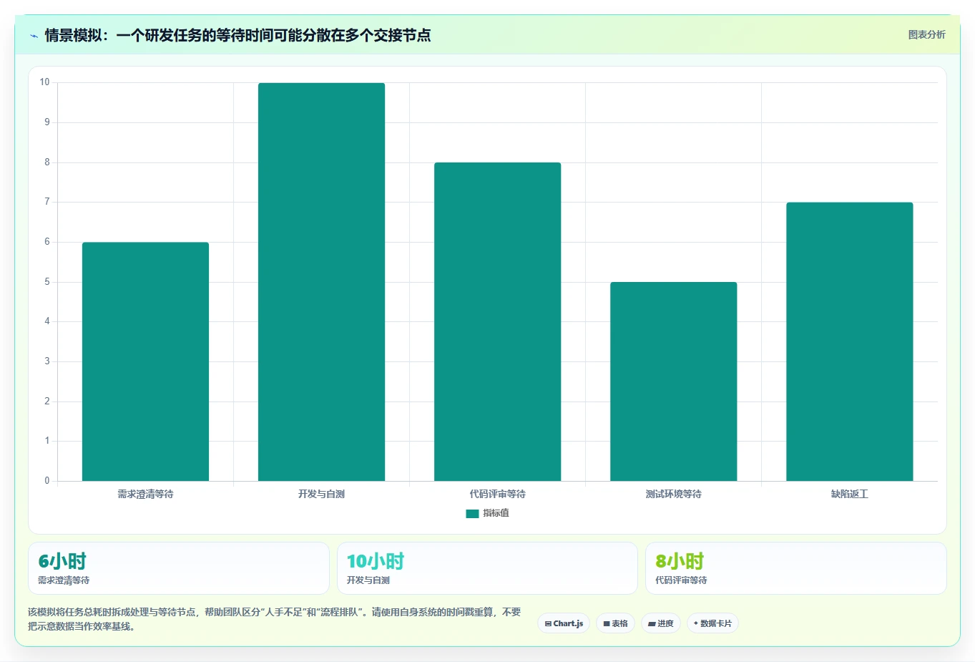Click the y-axis tick label 5
This screenshot has width=975, height=662.
pyautogui.click(x=47, y=282)
